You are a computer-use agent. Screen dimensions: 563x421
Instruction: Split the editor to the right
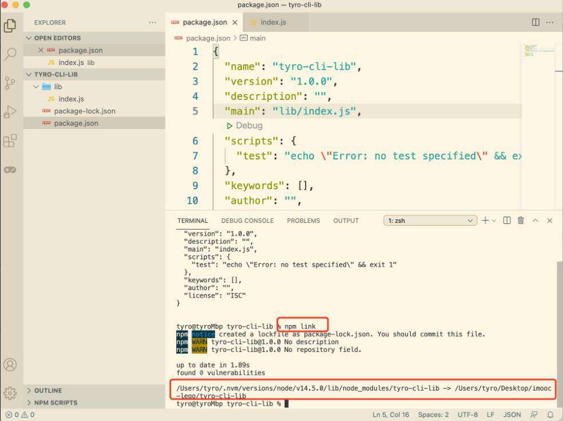click(536, 22)
